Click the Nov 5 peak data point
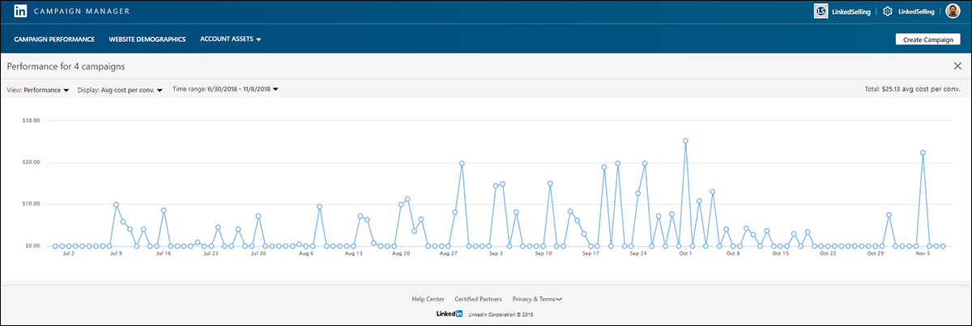This screenshot has width=972, height=326. click(x=923, y=153)
